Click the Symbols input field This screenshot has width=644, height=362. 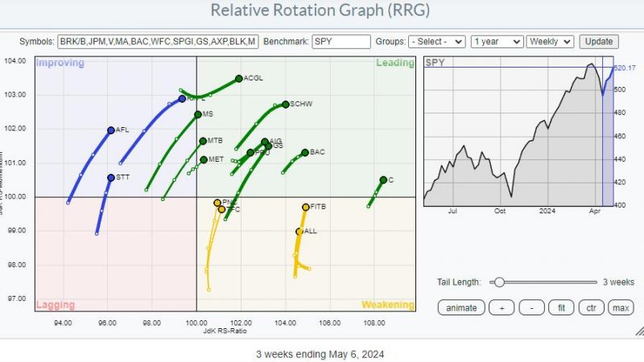coord(158,42)
